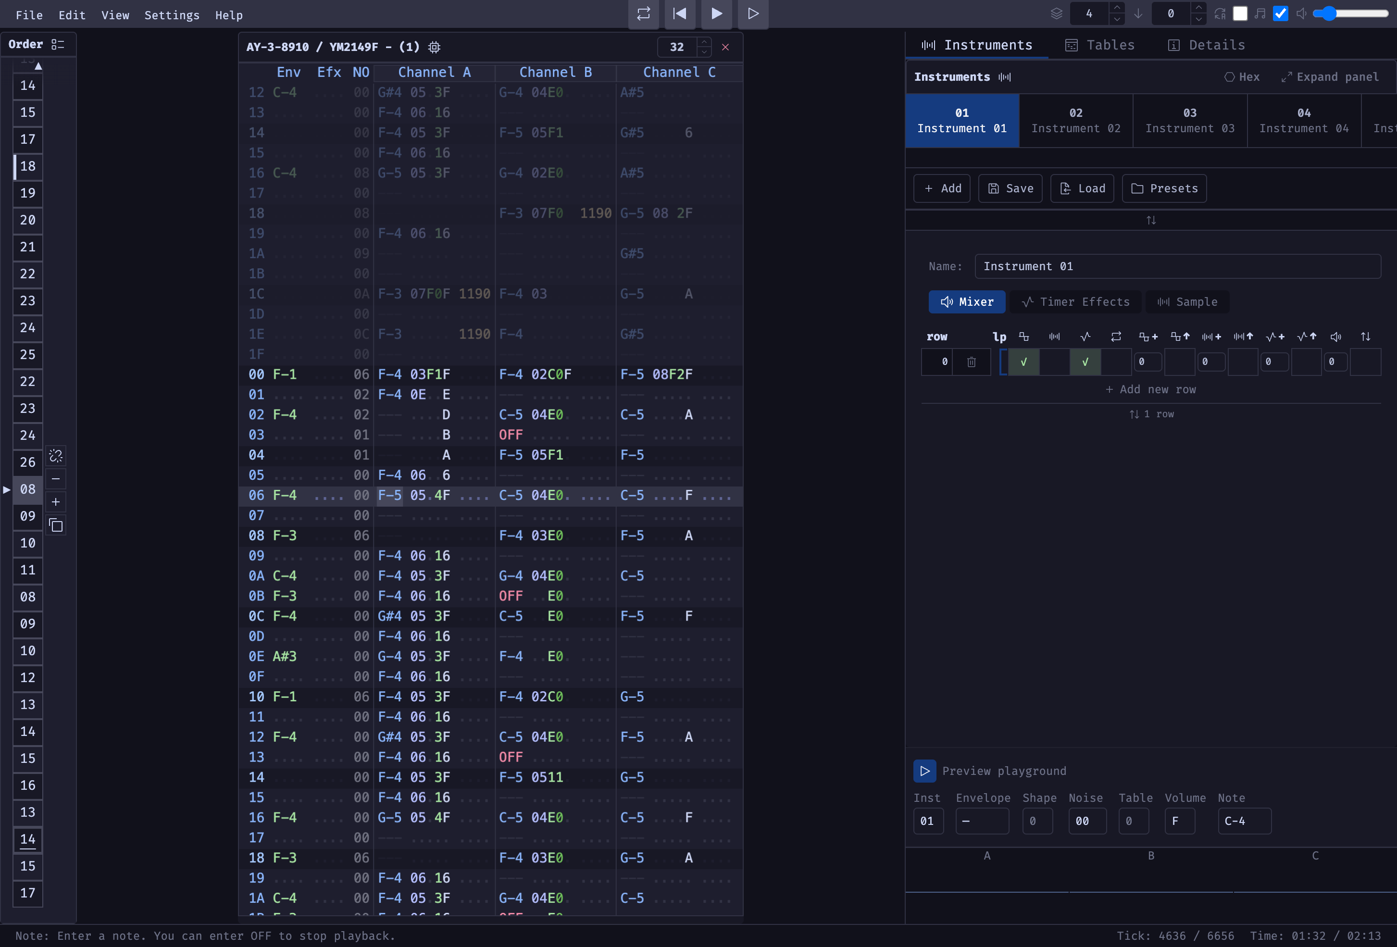Toggle noise accumulate cell in mixer row
The width and height of the screenshot is (1397, 947).
click(1243, 362)
